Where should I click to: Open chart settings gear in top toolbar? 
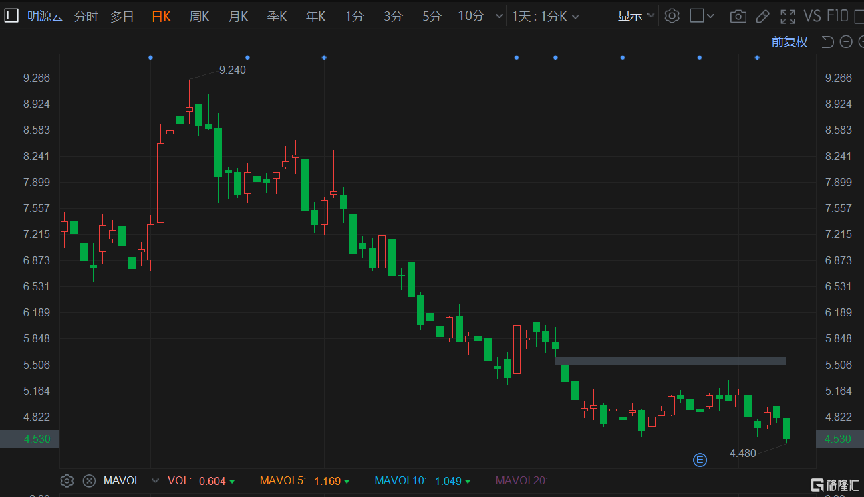(672, 16)
